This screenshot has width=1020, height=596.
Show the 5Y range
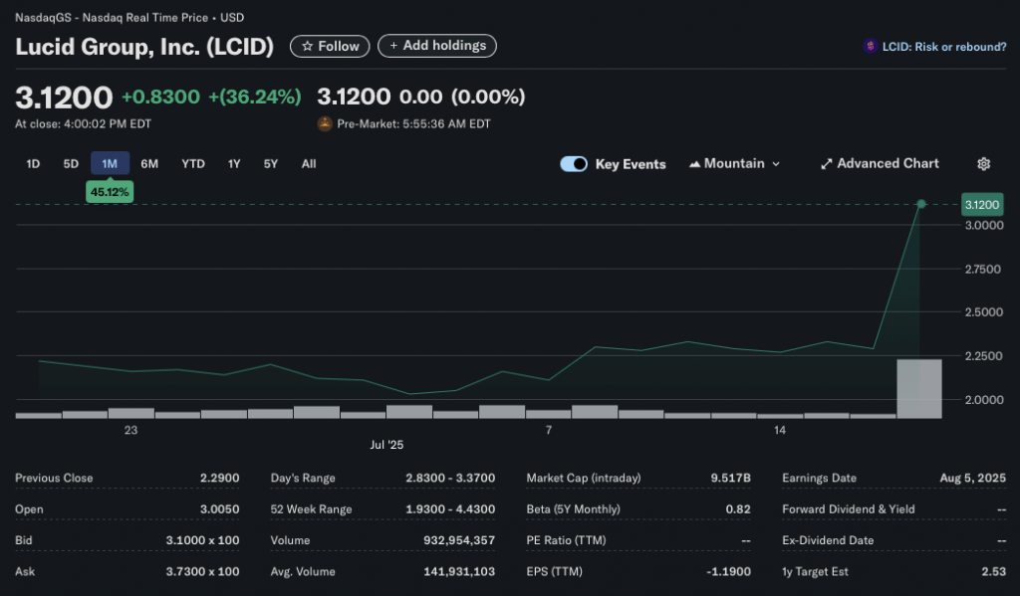click(x=271, y=164)
